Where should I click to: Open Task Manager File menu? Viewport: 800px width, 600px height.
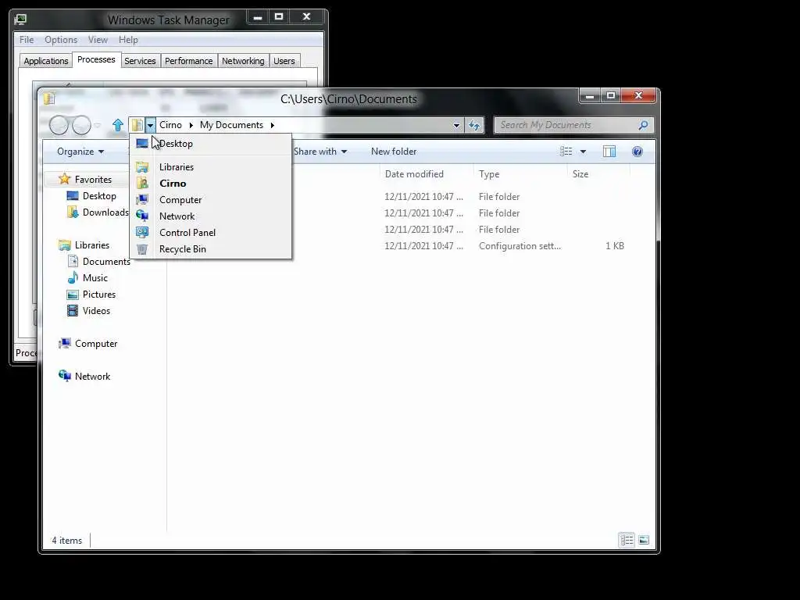[27, 40]
